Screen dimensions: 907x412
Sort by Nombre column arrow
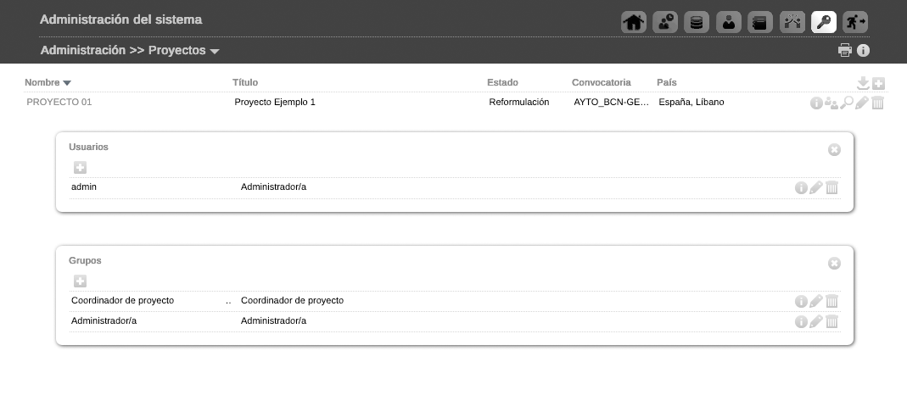(67, 83)
